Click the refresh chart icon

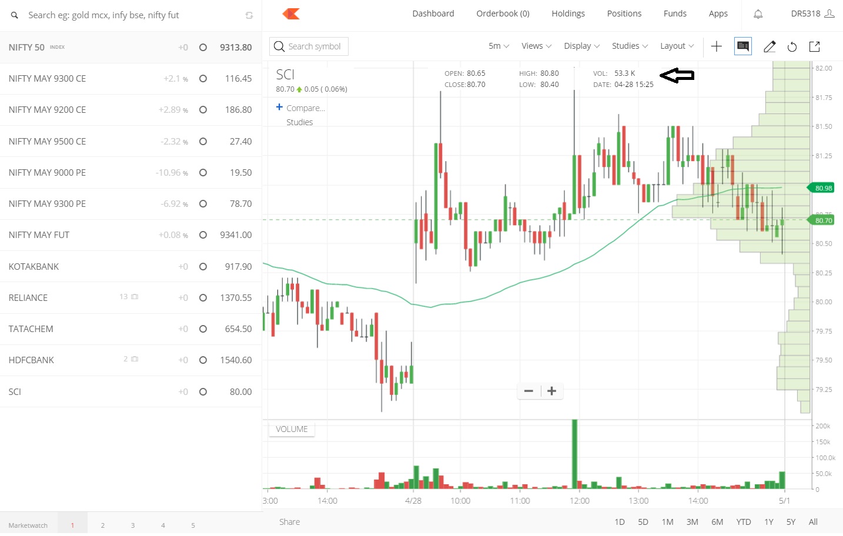point(792,46)
